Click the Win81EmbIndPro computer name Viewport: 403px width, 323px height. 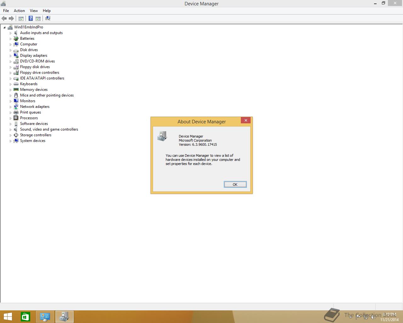click(x=29, y=27)
